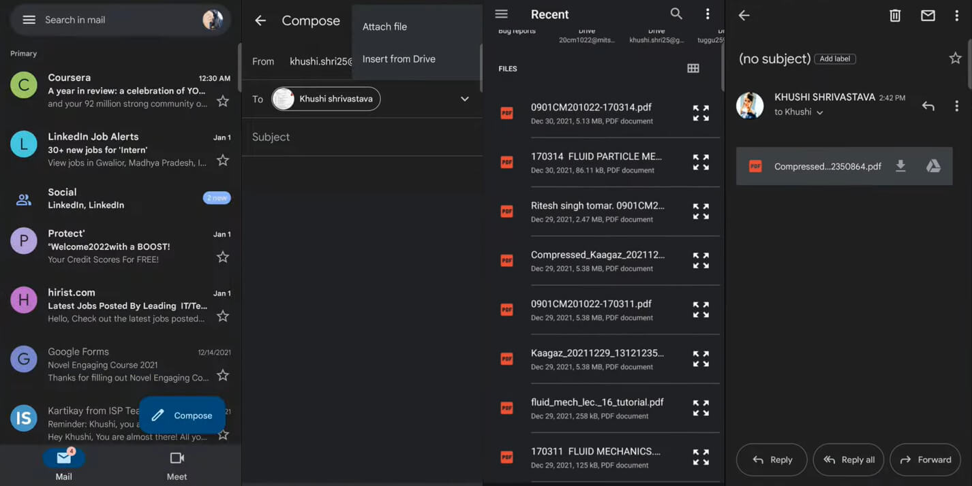Focus the Subject input field
The width and height of the screenshot is (972, 486).
click(x=362, y=137)
